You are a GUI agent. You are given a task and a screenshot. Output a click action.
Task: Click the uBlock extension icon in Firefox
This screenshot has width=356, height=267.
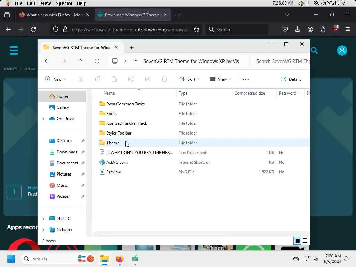[x=335, y=29]
